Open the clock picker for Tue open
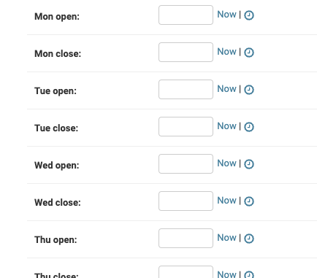This screenshot has height=278, width=317. (249, 90)
